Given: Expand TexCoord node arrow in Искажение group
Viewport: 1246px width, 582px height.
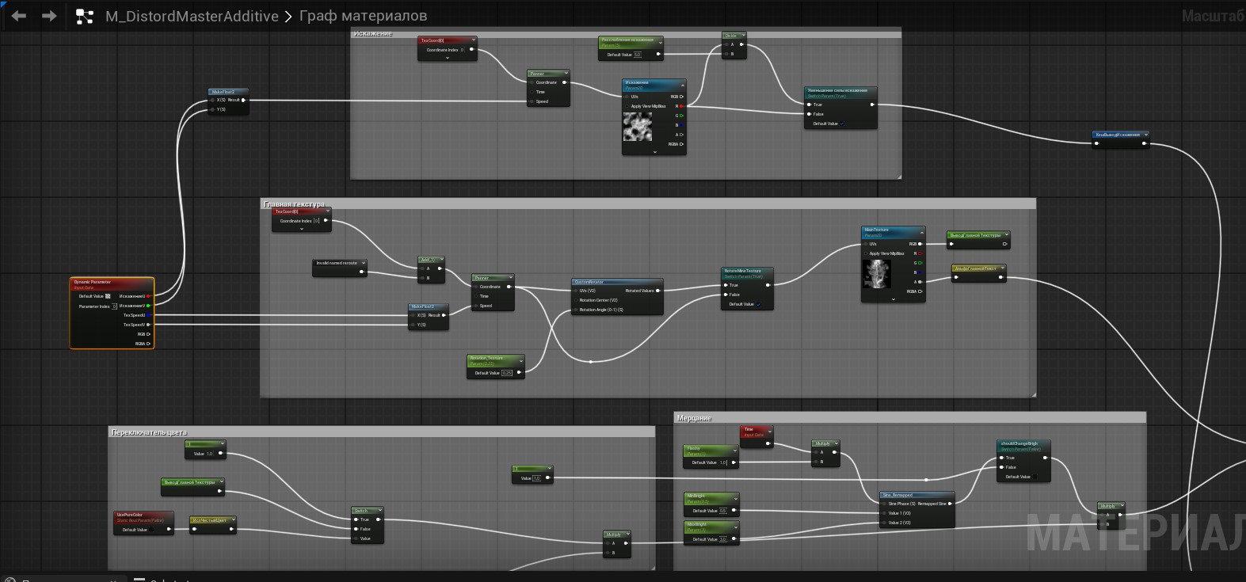Looking at the screenshot, I should tap(473, 40).
